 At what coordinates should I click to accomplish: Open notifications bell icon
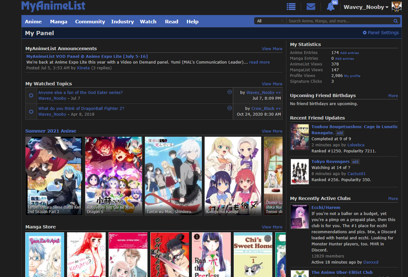(x=331, y=6)
